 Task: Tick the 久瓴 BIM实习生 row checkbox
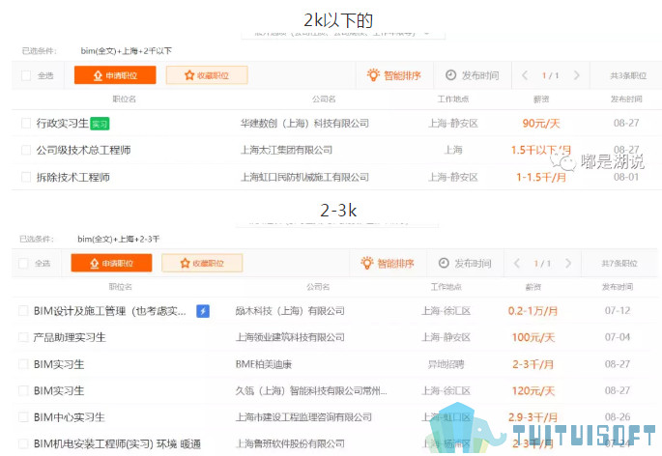(x=23, y=390)
